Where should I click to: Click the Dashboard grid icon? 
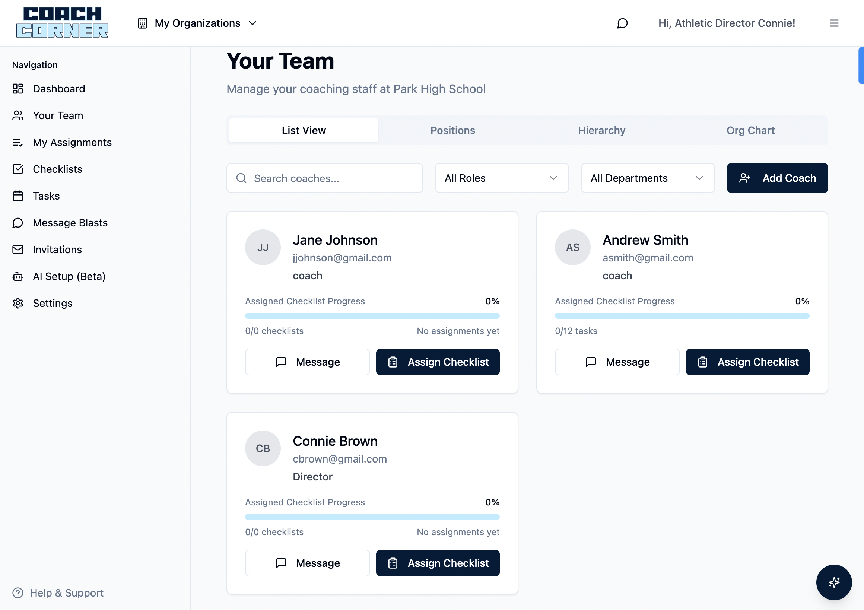pos(18,89)
